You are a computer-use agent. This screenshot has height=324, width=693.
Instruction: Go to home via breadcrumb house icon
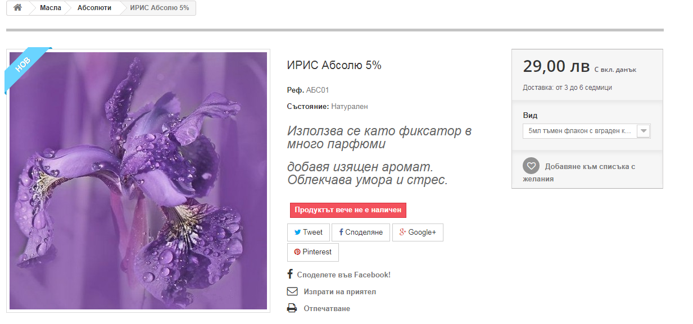coord(17,7)
